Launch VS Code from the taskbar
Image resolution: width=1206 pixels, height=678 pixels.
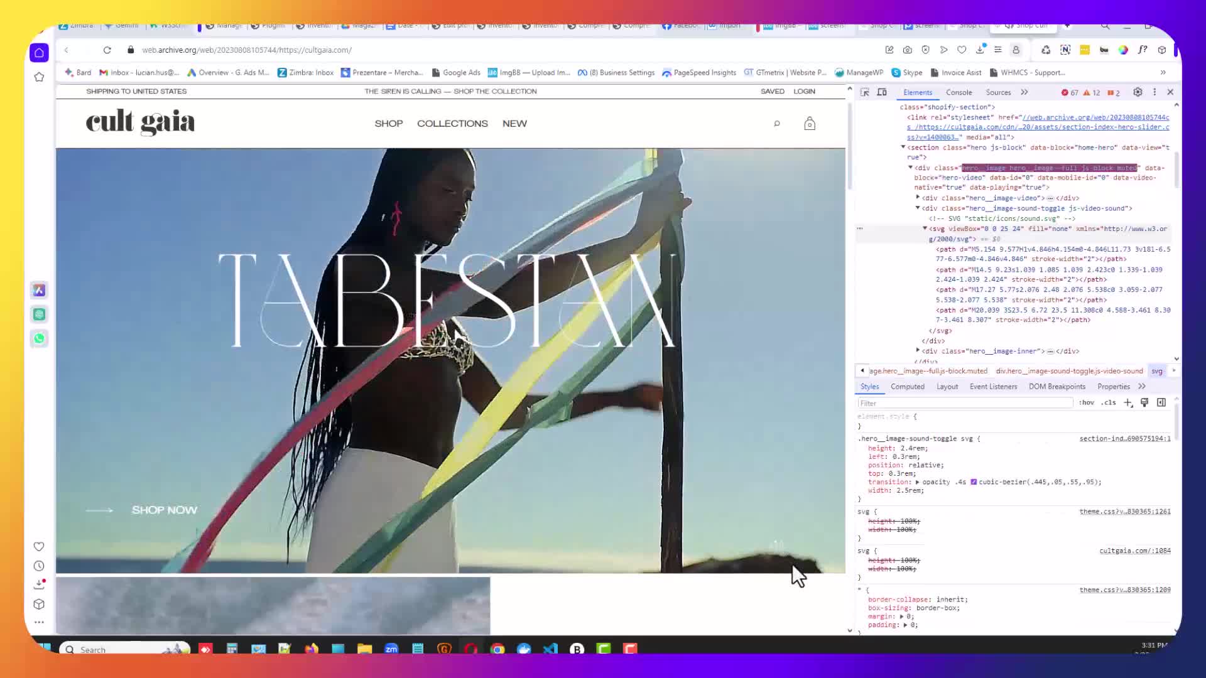(x=550, y=649)
